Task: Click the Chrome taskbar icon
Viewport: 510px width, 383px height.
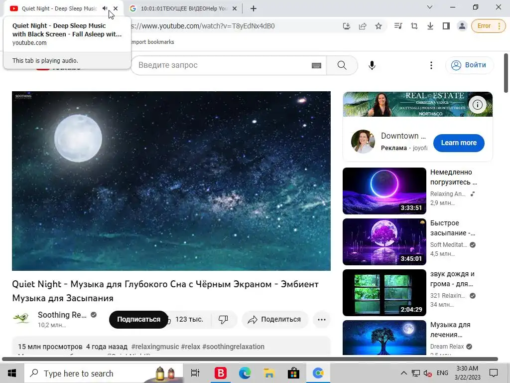Action: (318, 373)
